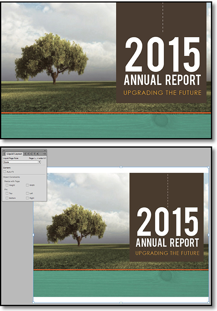Enable the Auto-Fit checkbox
The width and height of the screenshot is (217, 311).
pos(5,172)
